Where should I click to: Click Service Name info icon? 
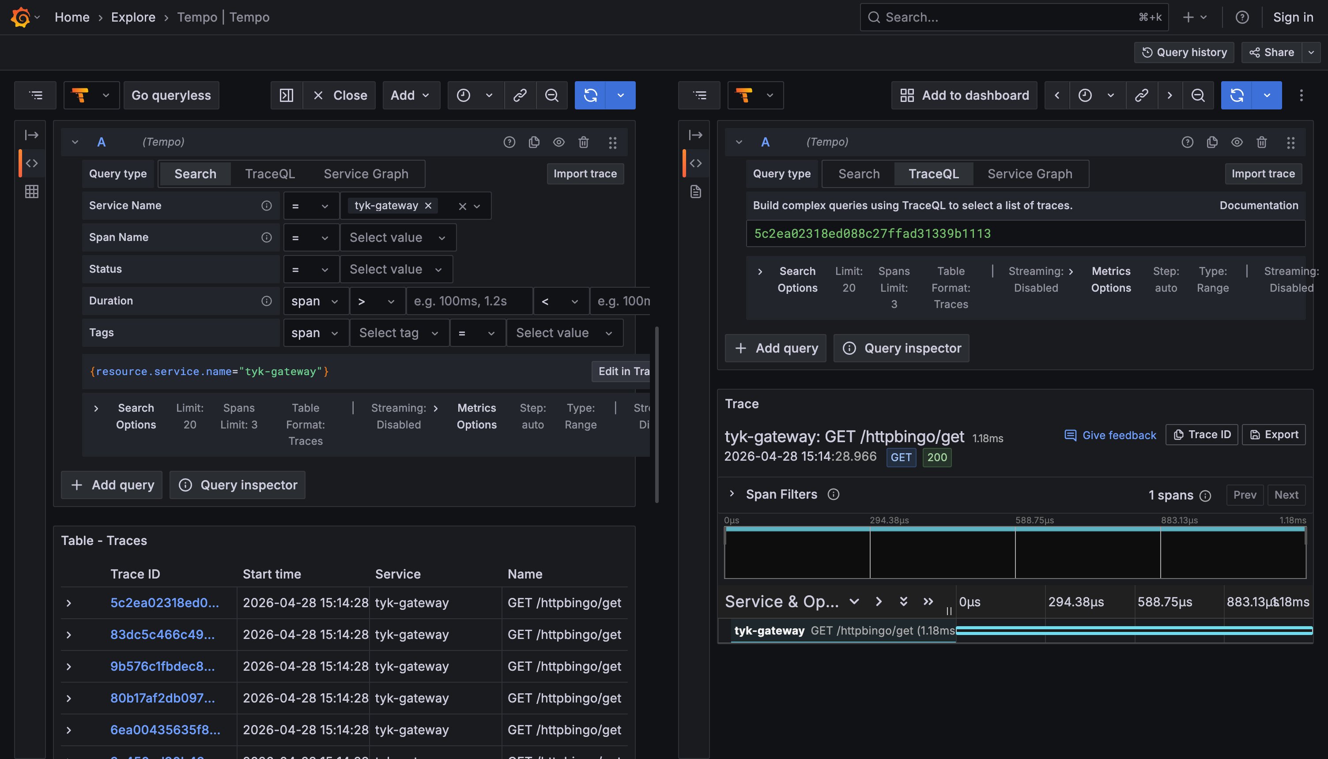point(266,206)
